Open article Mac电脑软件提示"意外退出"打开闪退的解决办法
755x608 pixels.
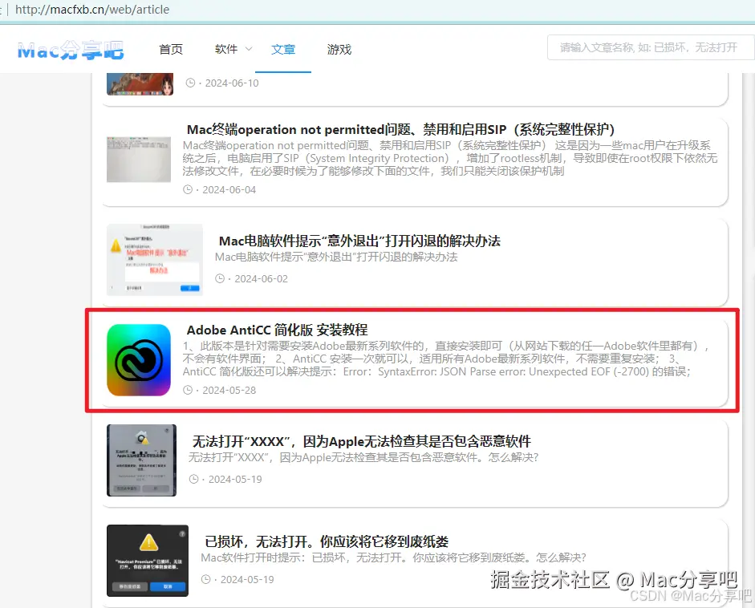point(359,241)
